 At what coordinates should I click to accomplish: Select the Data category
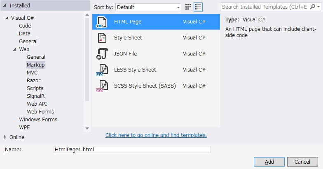coord(25,34)
